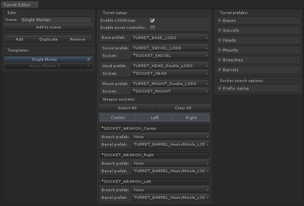The image size is (304, 206).
Task: Open Breech prefab dropdown under SOCKET_WEAPON_Left
Action: (171, 190)
